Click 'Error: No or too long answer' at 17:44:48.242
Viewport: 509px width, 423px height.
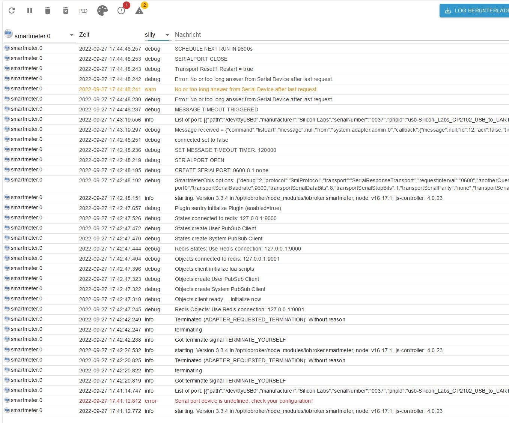coord(254,79)
